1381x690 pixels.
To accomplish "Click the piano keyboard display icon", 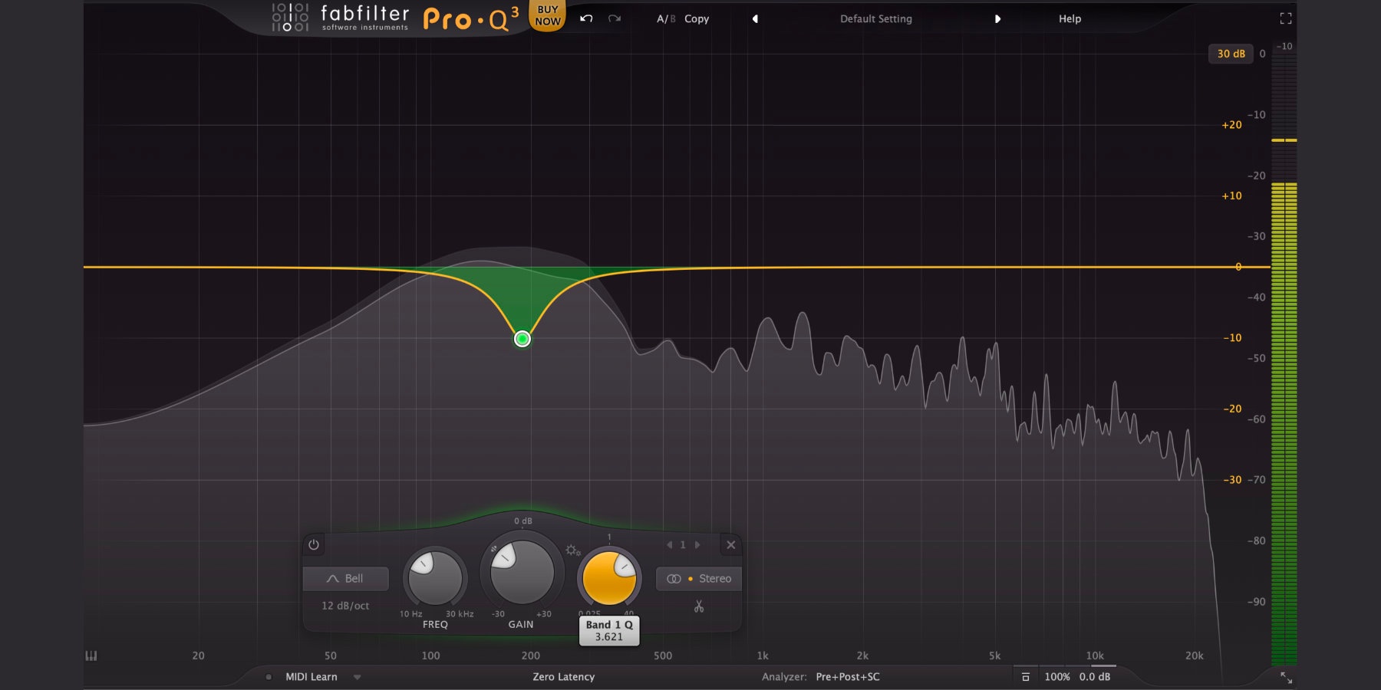I will coord(91,656).
